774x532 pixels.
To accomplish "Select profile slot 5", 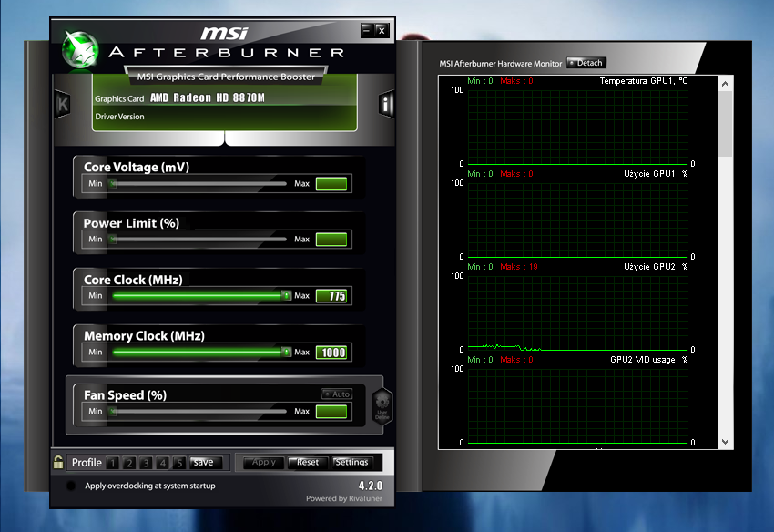I will pos(179,463).
